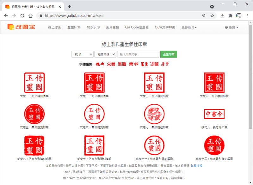253x185 pixels.
Task: Expand the 更多服務 menu
Action: pyautogui.click(x=189, y=28)
